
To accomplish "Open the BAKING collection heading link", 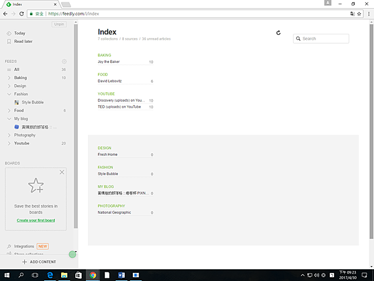I will click(x=104, y=55).
